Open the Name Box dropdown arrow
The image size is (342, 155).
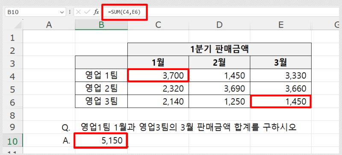click(62, 12)
